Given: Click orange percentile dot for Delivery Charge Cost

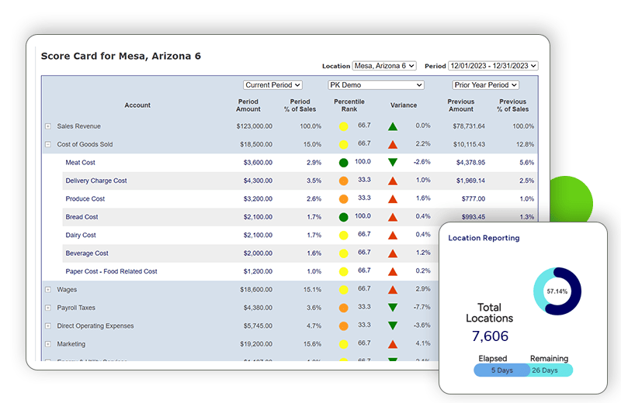Looking at the screenshot, I should [343, 181].
